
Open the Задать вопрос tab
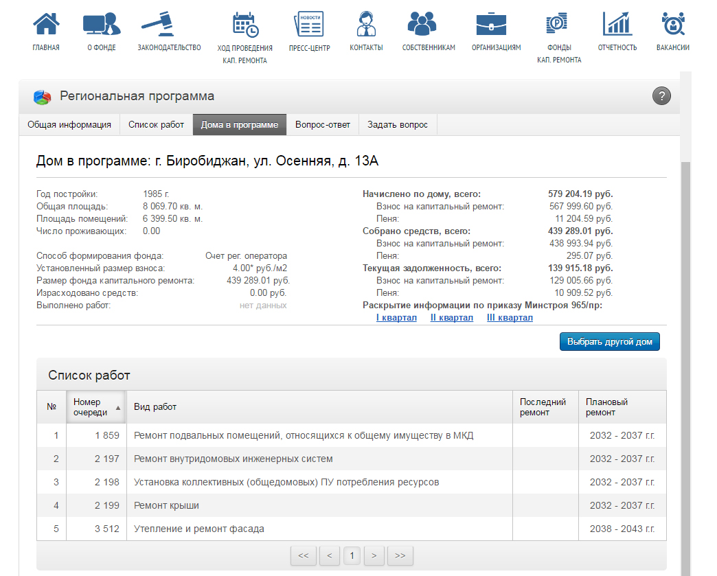(x=398, y=125)
